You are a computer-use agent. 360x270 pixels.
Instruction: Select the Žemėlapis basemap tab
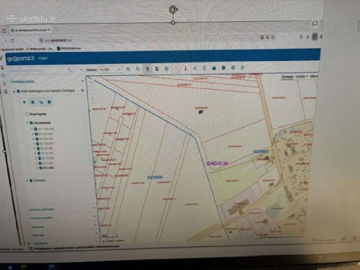[287, 77]
